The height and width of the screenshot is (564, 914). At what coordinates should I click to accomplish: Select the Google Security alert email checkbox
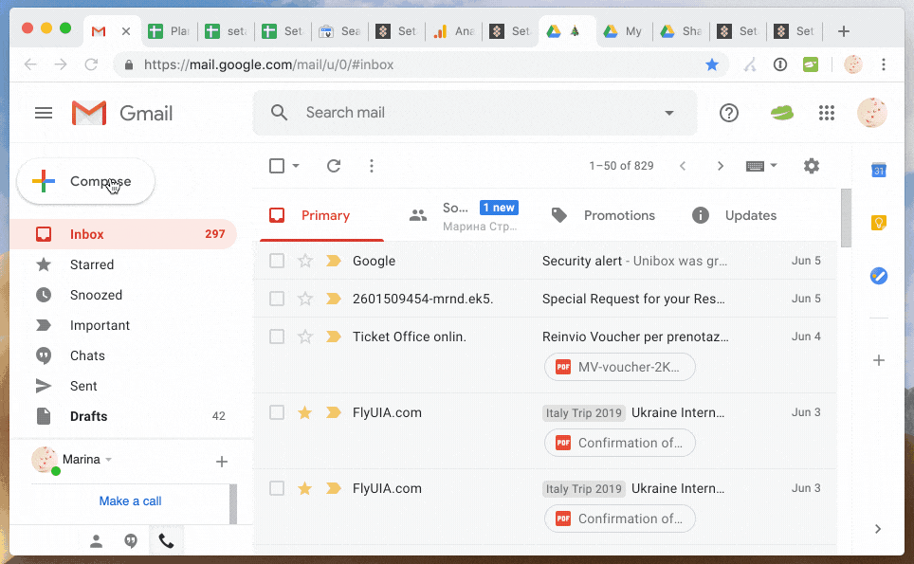(277, 261)
